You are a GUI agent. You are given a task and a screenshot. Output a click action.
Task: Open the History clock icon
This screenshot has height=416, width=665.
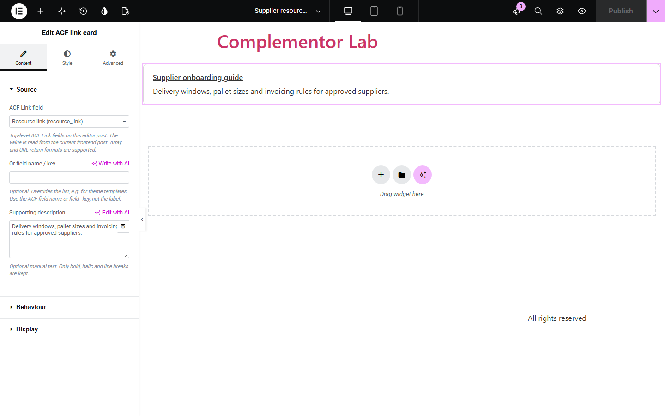pos(83,11)
